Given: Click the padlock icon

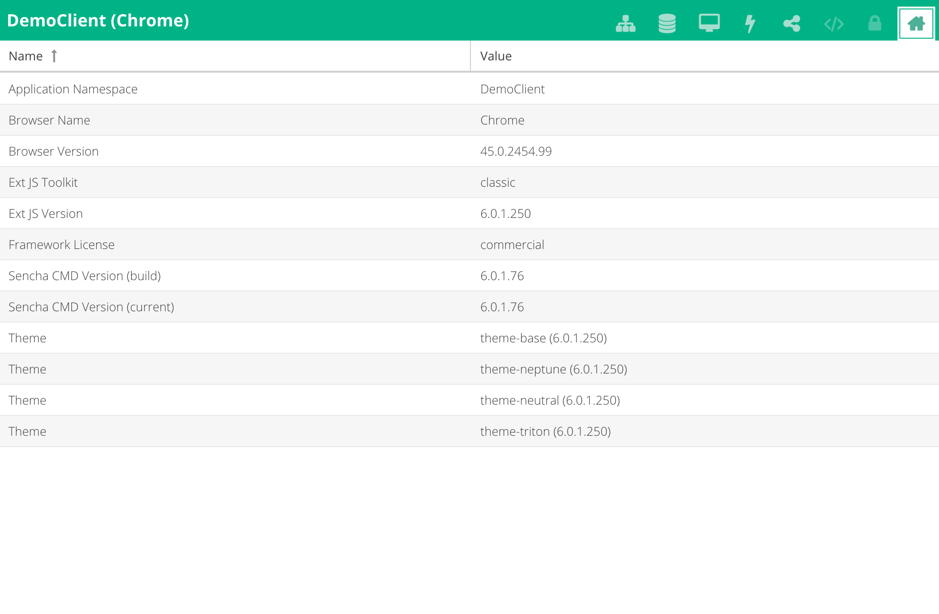Looking at the screenshot, I should click(x=875, y=23).
